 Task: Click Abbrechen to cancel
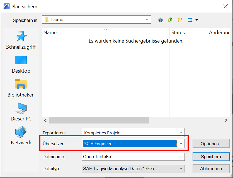pos(211,169)
